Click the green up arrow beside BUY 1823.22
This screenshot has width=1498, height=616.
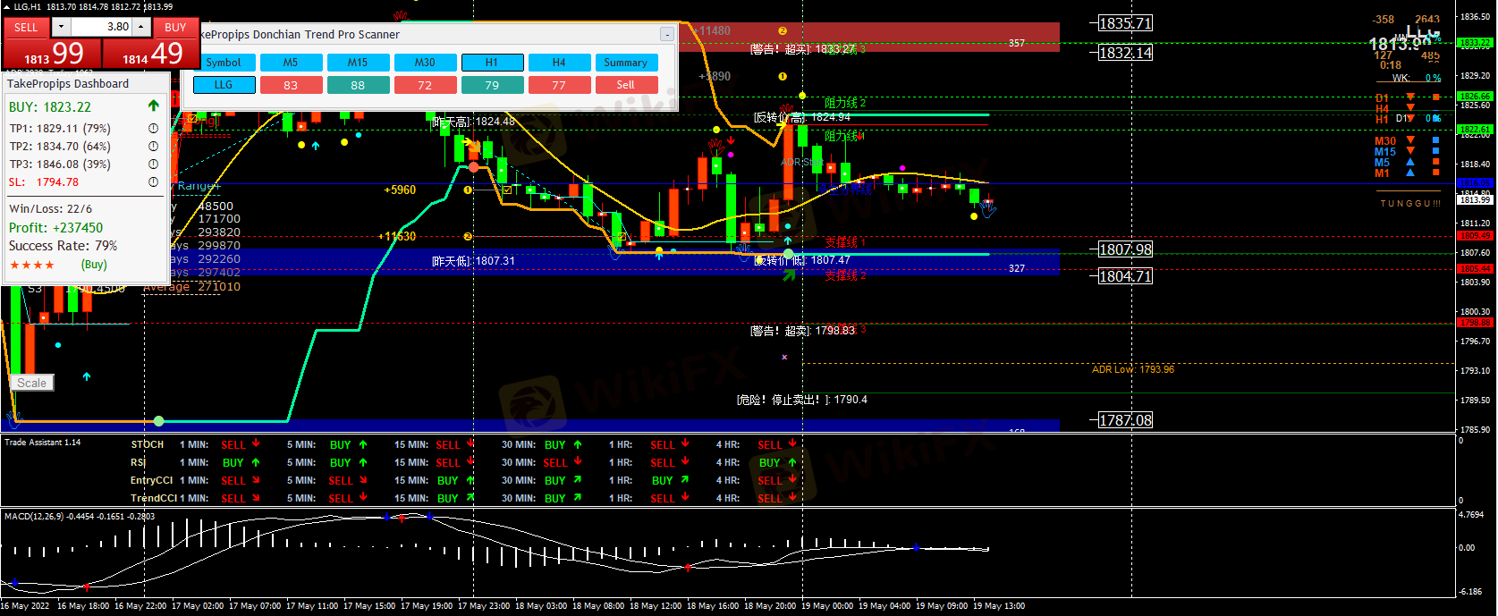click(153, 106)
